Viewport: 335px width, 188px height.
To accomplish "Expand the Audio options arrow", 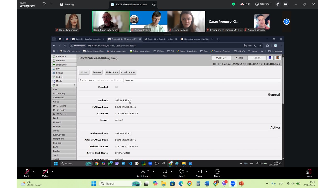I will (x=33, y=172).
